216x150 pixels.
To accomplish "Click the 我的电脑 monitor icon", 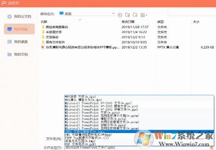I will (x=10, y=29).
